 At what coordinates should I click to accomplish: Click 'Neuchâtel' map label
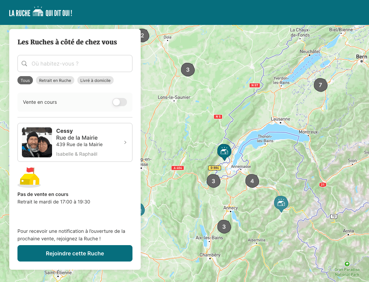point(310,52)
